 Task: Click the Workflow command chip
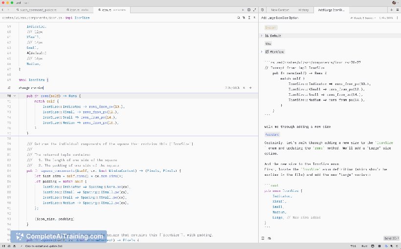275,52
